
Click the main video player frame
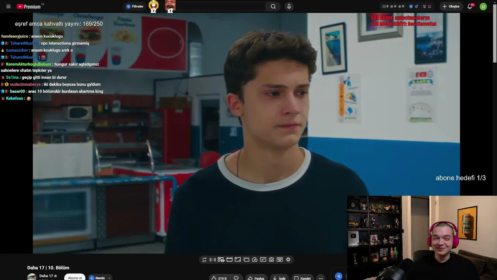pyautogui.click(x=246, y=133)
